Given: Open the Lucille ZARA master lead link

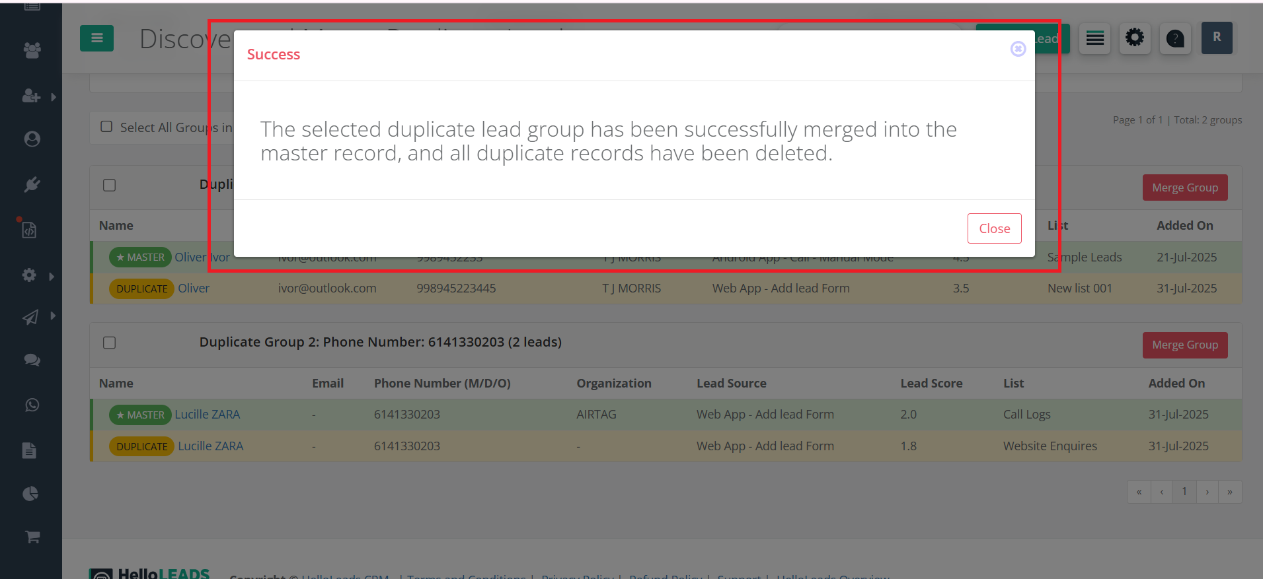Looking at the screenshot, I should 207,415.
